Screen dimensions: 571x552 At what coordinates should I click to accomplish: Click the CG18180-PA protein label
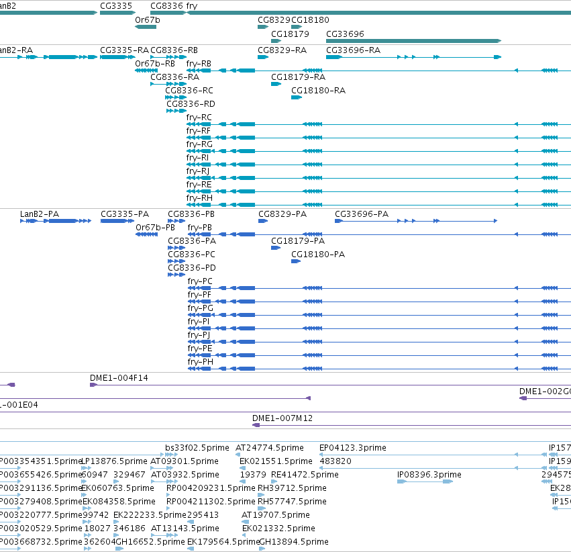pos(318,255)
